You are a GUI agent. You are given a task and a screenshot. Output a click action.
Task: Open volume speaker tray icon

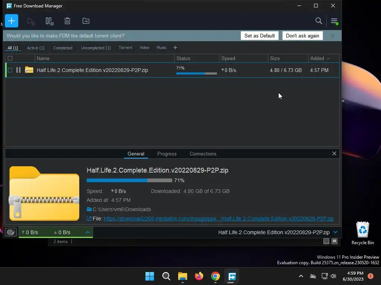[x=333, y=276]
